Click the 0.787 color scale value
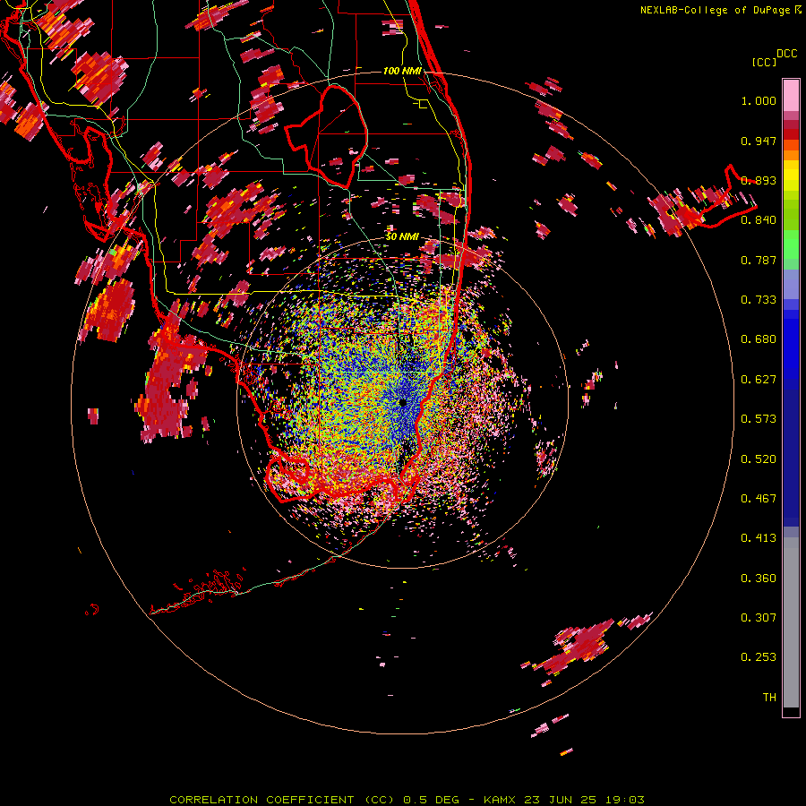 tap(759, 260)
